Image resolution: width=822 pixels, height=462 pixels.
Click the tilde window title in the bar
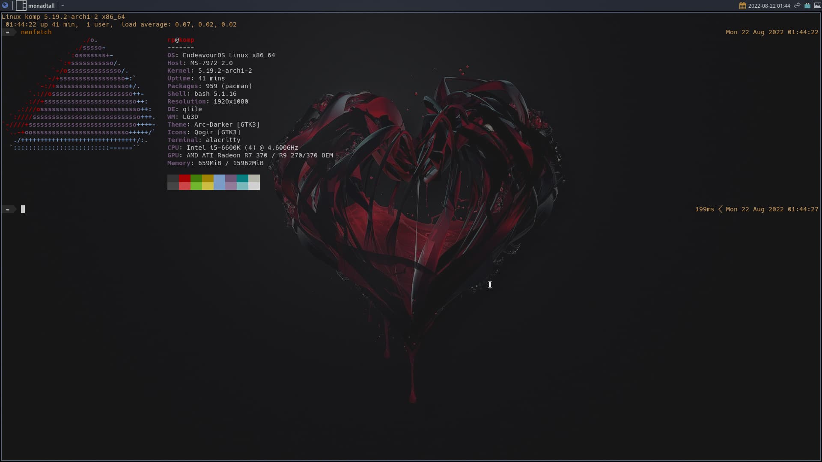pos(63,6)
